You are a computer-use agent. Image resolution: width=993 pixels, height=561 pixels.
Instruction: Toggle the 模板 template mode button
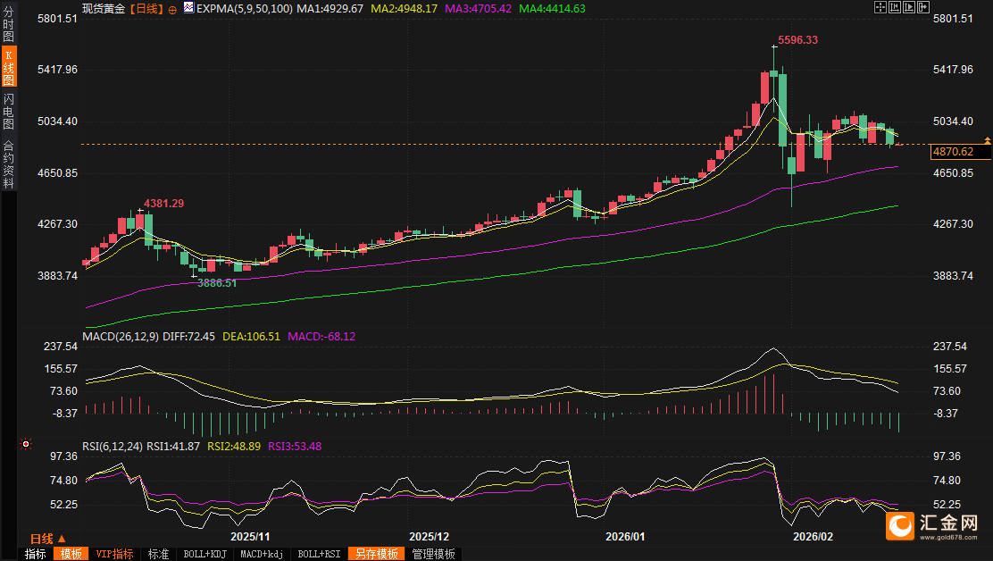tap(72, 554)
